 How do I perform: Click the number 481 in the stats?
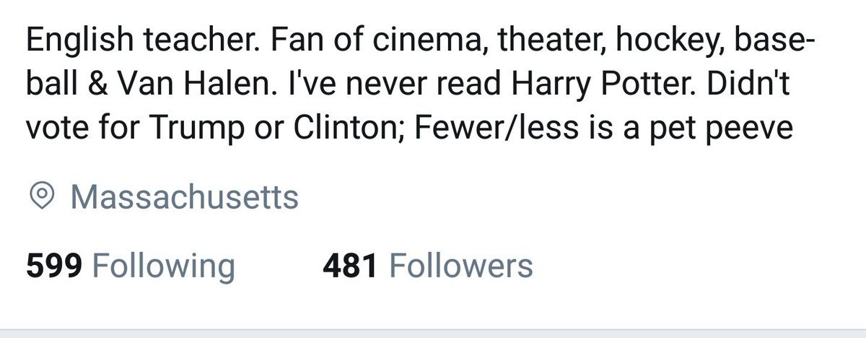point(350,266)
